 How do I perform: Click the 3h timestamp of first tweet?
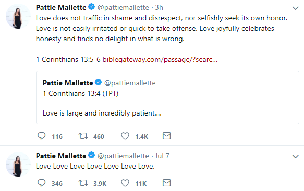pyautogui.click(x=159, y=8)
